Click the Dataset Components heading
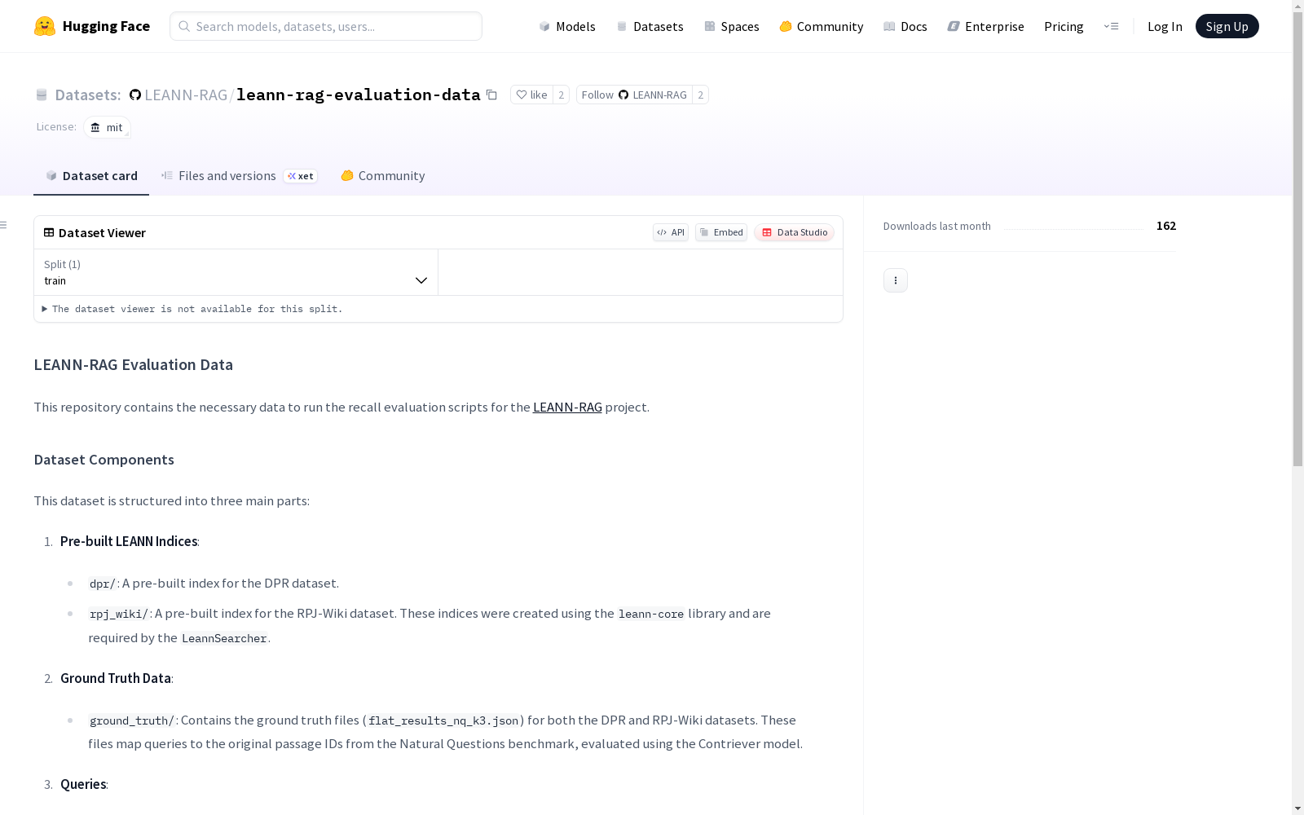This screenshot has width=1304, height=815. click(104, 460)
